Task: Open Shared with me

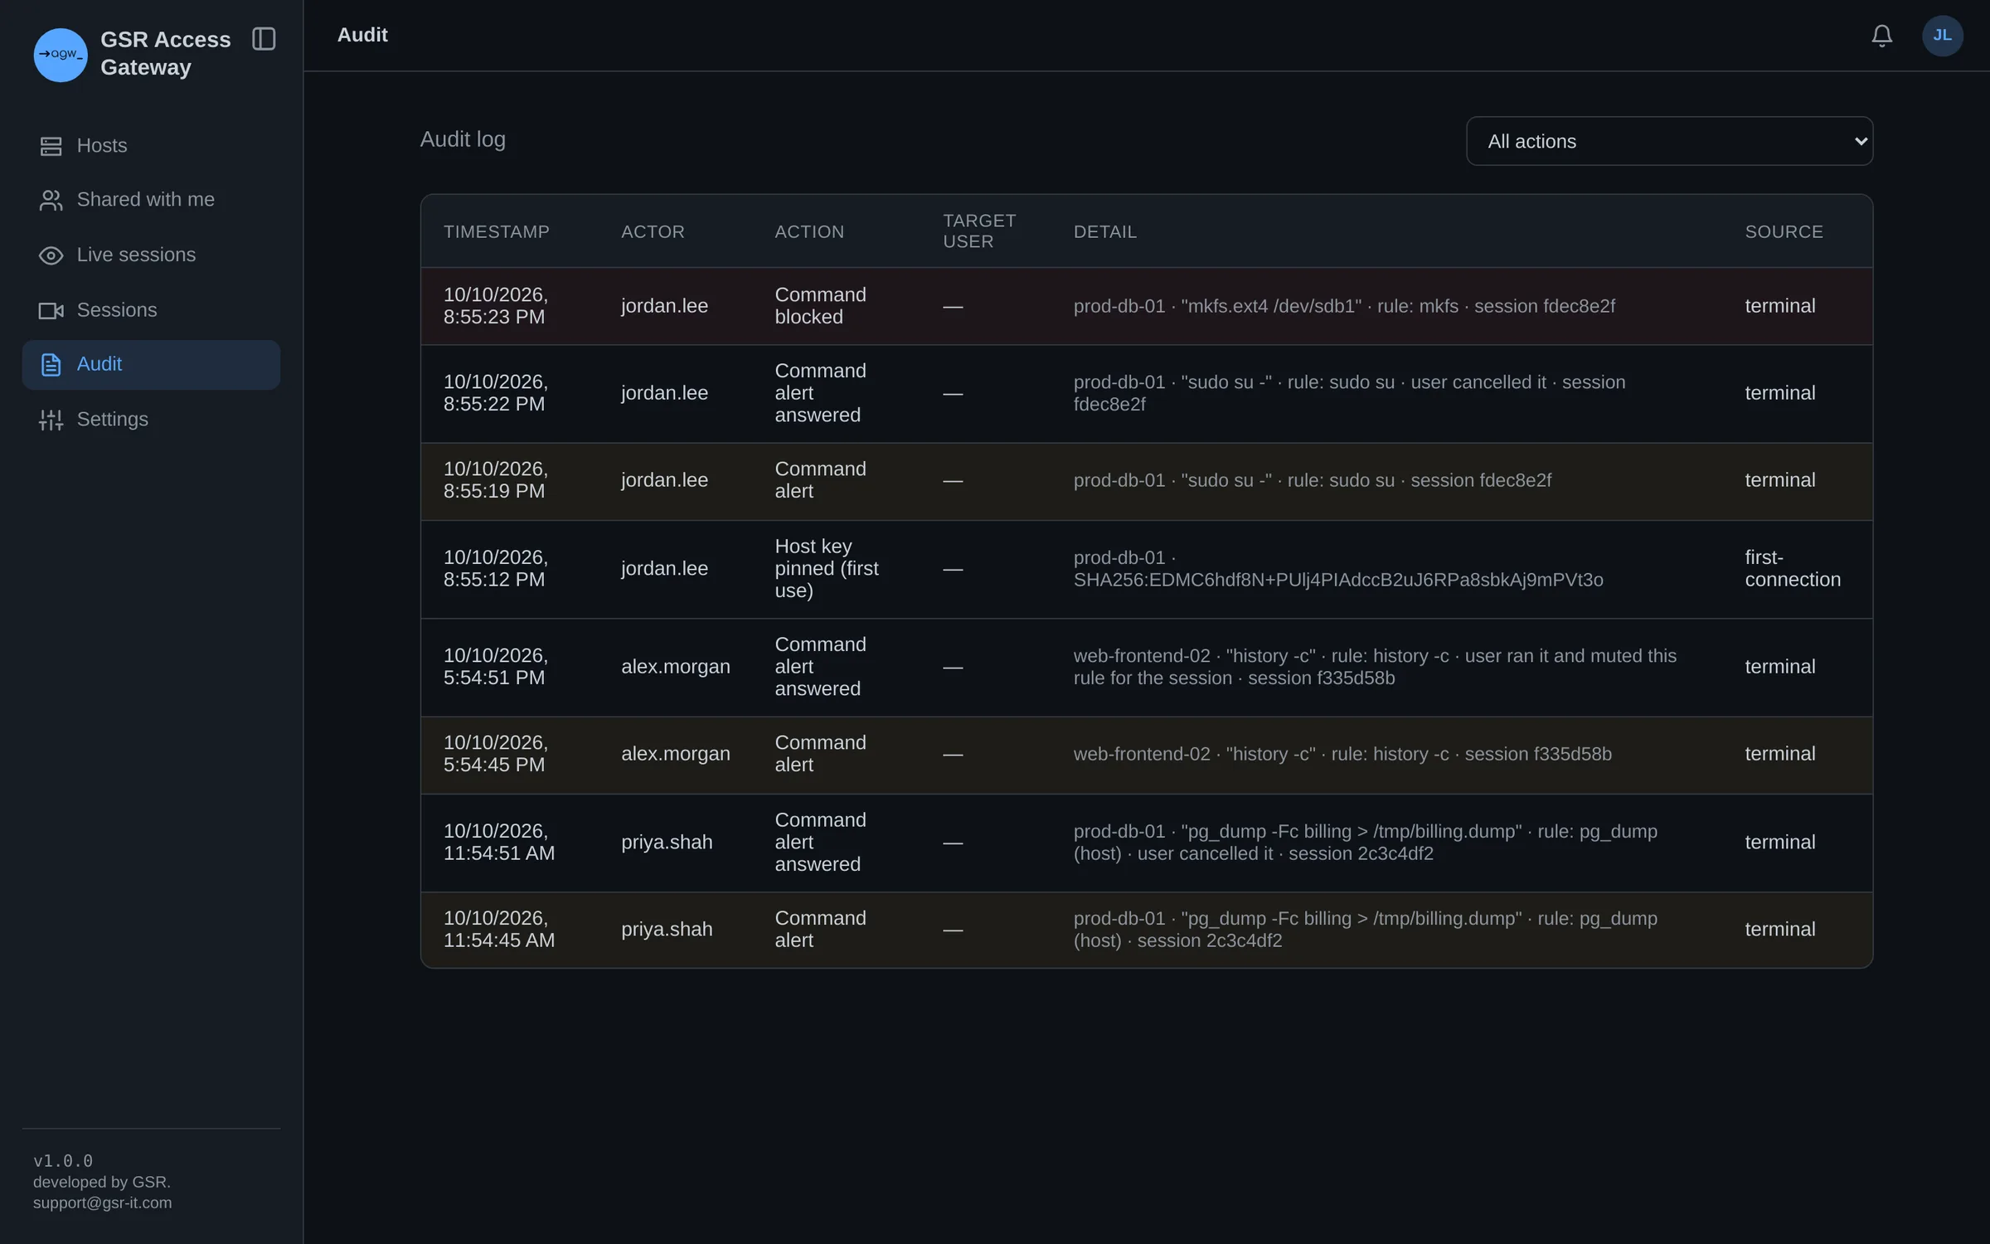Action: [x=151, y=200]
